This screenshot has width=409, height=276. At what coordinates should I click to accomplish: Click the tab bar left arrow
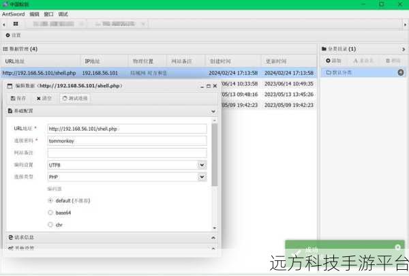3,25
